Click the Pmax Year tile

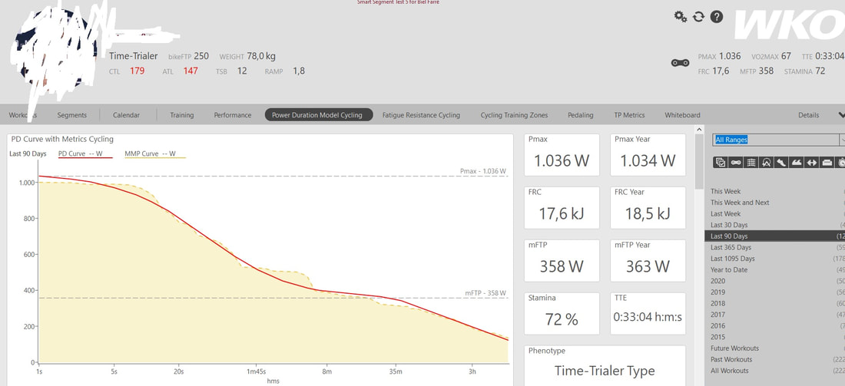click(648, 155)
